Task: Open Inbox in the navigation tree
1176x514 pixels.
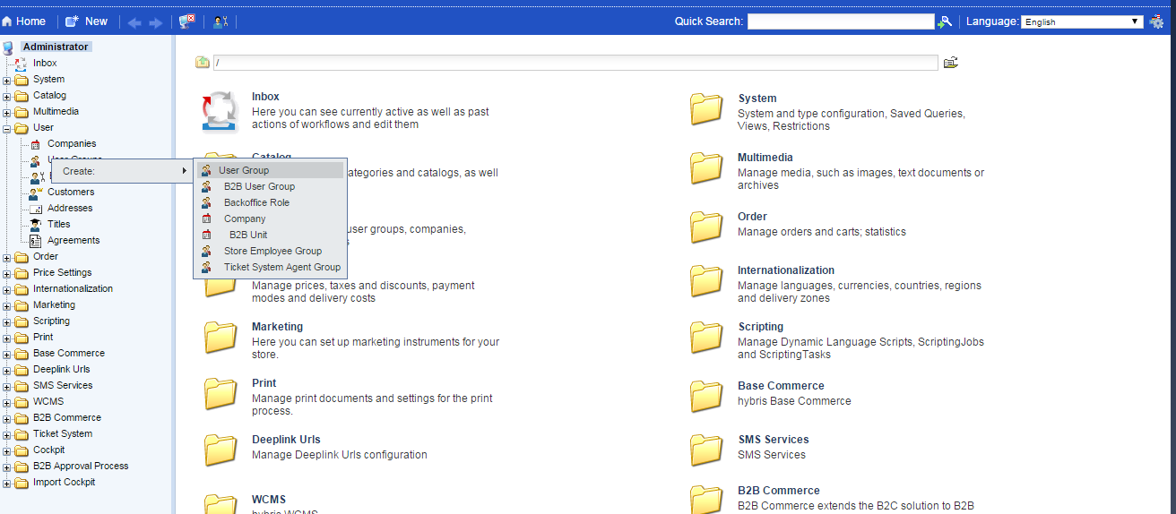Action: (45, 63)
